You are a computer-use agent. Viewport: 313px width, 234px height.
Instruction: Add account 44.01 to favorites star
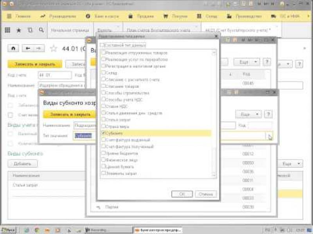54,48
